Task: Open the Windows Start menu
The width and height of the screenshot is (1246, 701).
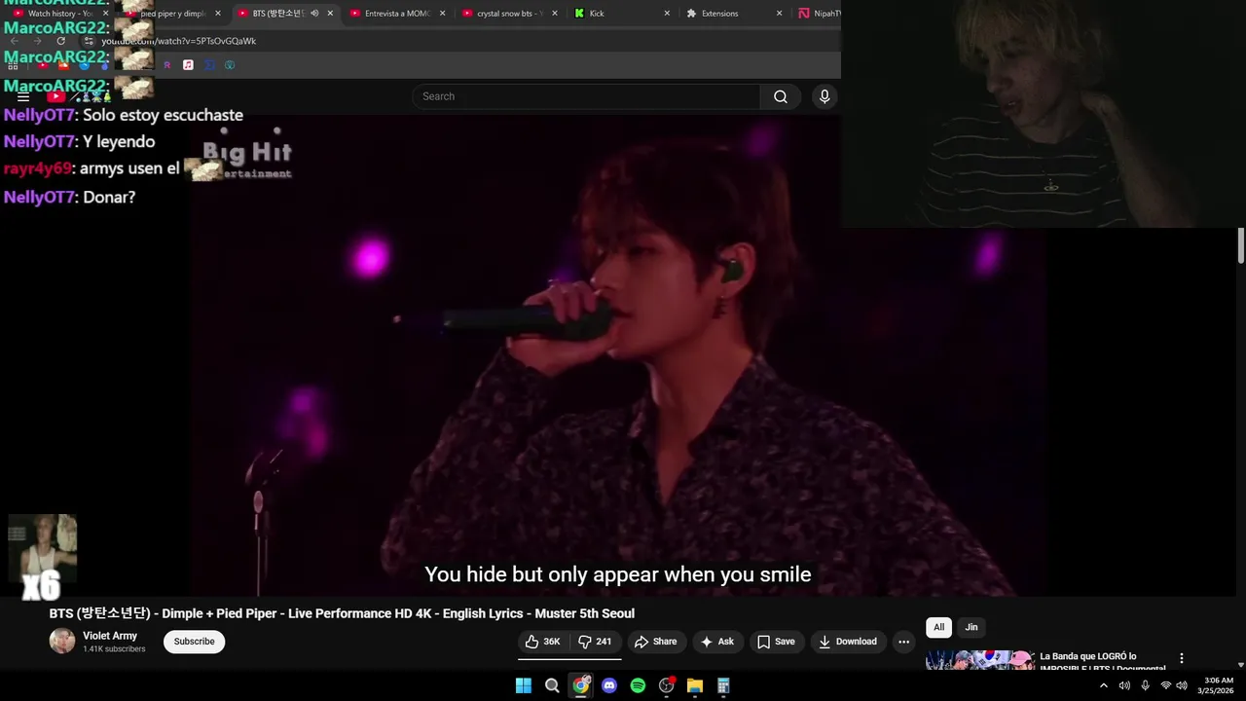Action: point(524,685)
